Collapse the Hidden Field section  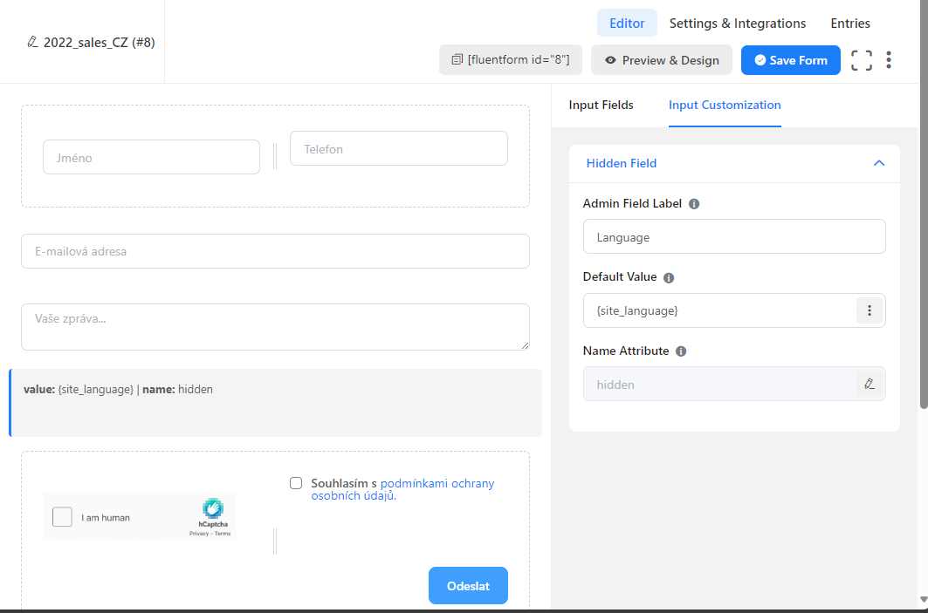point(878,163)
